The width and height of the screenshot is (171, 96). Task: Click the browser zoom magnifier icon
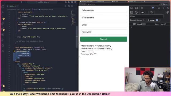(159, 4)
